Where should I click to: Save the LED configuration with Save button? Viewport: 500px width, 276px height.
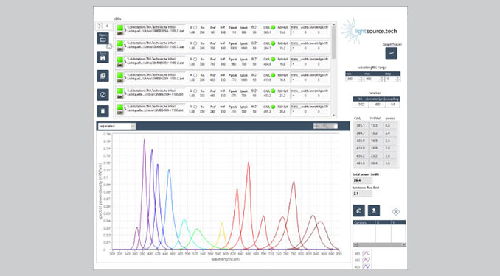point(103,57)
